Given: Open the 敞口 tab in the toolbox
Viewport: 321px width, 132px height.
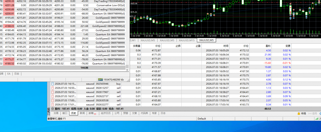Looking at the screenshot, I should (x=65, y=113).
